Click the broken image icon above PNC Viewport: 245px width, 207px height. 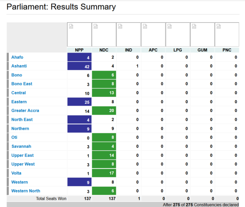[x=219, y=26]
